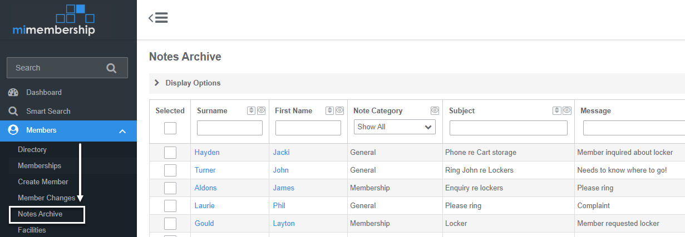Open first name link Jacki
This screenshot has width=685, height=237.
coord(282,153)
